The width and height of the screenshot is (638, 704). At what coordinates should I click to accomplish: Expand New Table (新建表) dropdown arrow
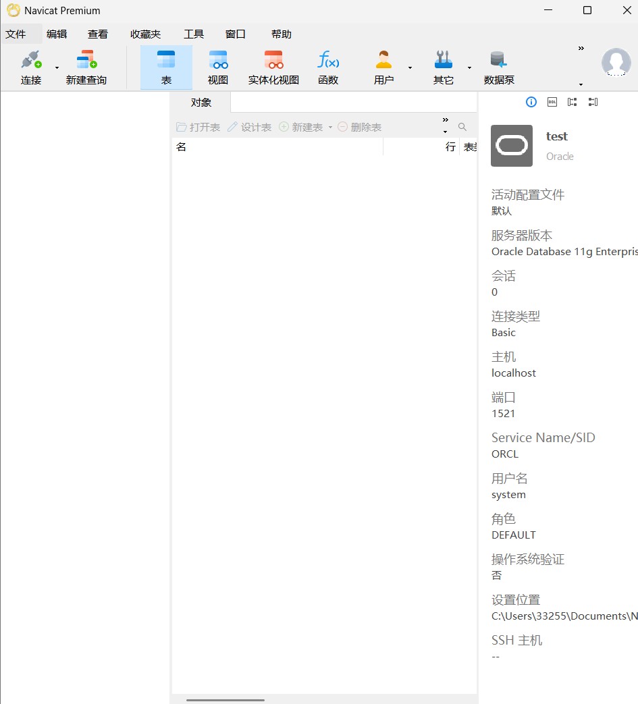click(330, 128)
